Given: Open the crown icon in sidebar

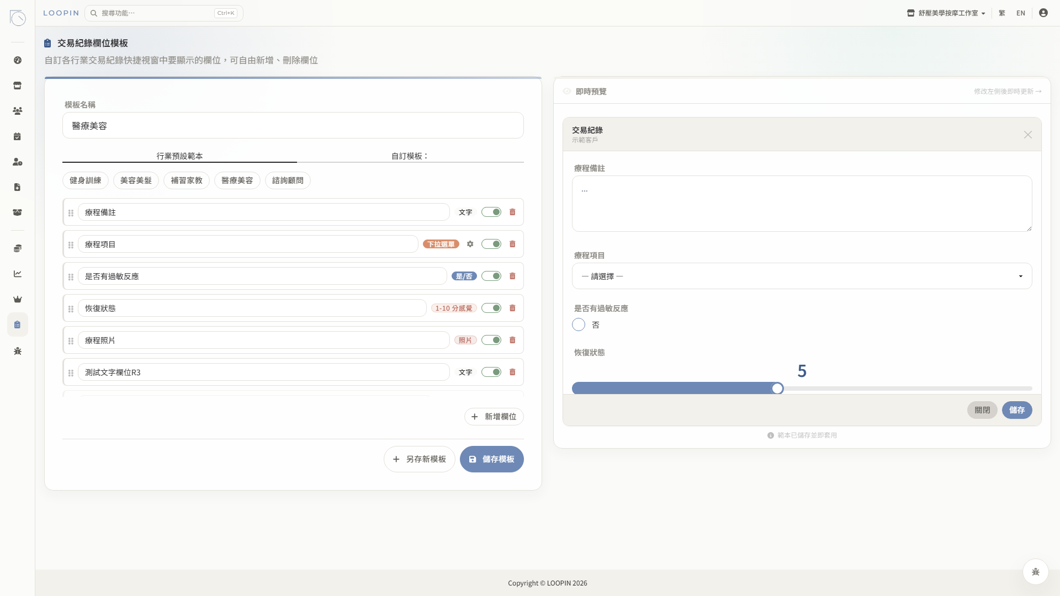Looking at the screenshot, I should [18, 299].
